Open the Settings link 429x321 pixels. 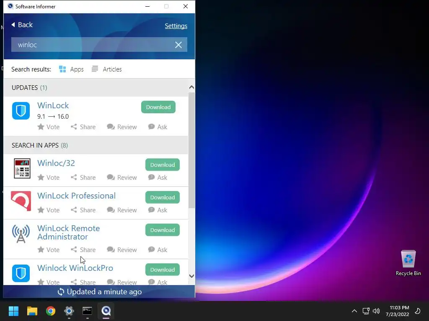[x=176, y=26]
